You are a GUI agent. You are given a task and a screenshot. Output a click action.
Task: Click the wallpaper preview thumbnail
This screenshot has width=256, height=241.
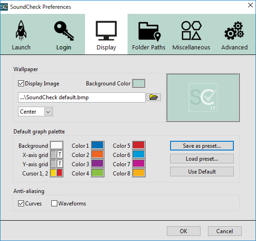click(203, 97)
